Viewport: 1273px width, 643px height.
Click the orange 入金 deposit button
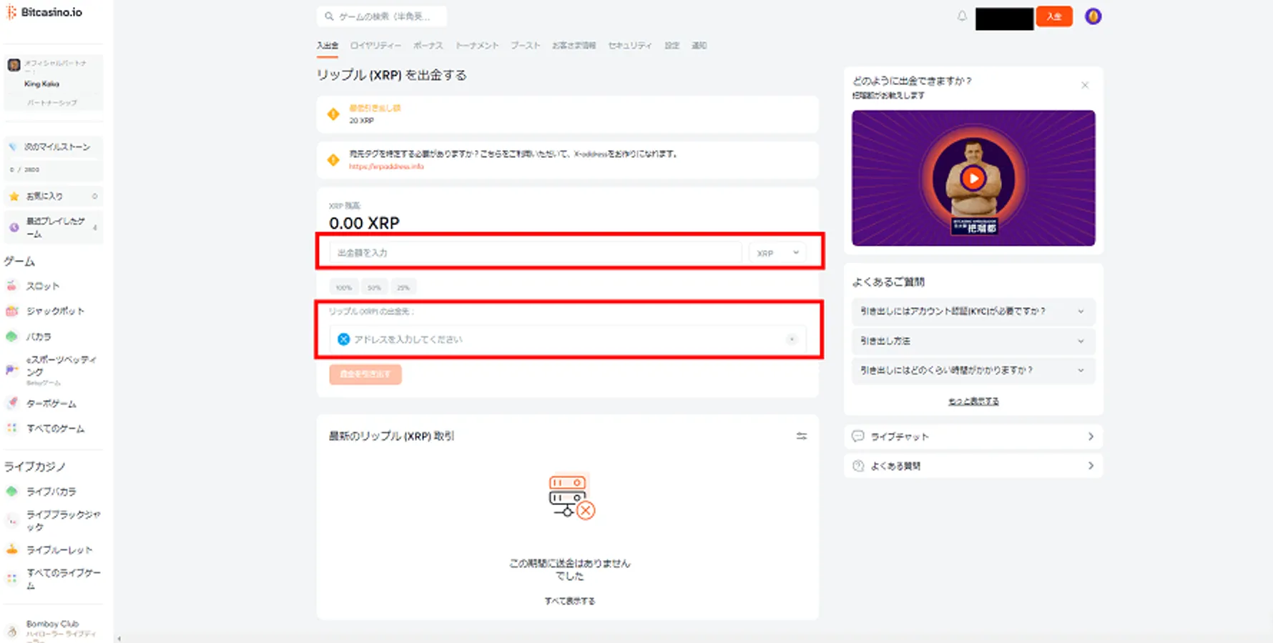[x=1054, y=16]
